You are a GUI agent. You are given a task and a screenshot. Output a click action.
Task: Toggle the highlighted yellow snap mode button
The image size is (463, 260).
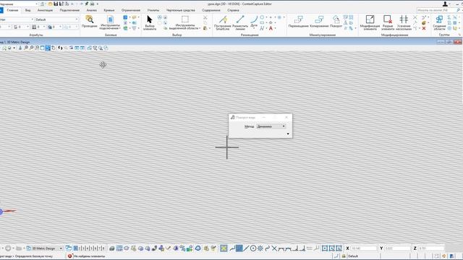(x=224, y=248)
